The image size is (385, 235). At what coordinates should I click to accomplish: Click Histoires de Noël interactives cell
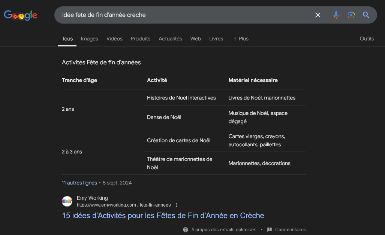181,98
